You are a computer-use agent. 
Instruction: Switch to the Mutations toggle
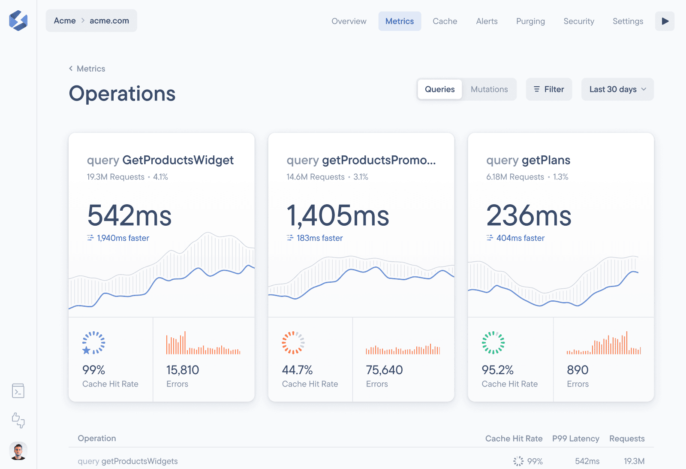489,89
